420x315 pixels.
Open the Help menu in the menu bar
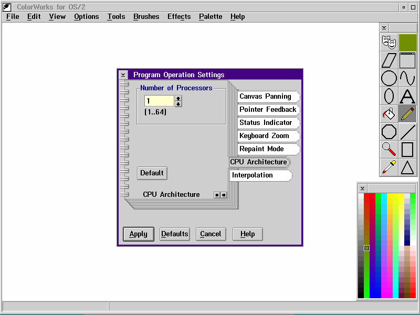point(238,17)
